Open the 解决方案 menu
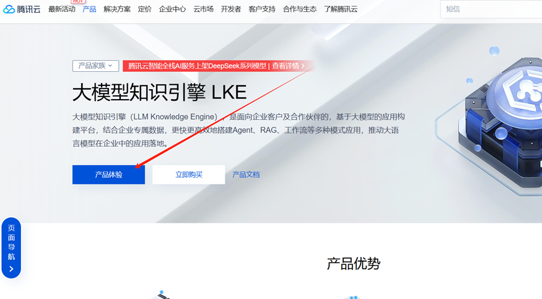The height and width of the screenshot is (299, 542). tap(117, 9)
